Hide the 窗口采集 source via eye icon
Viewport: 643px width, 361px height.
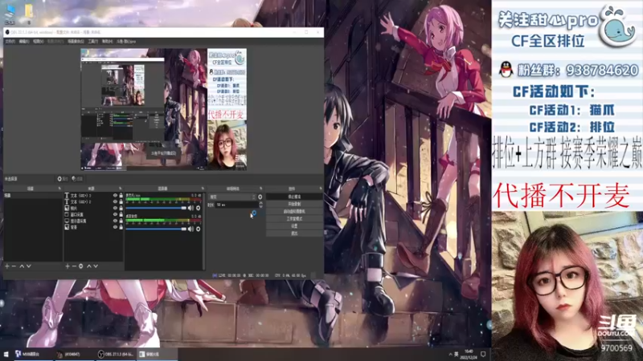click(115, 214)
